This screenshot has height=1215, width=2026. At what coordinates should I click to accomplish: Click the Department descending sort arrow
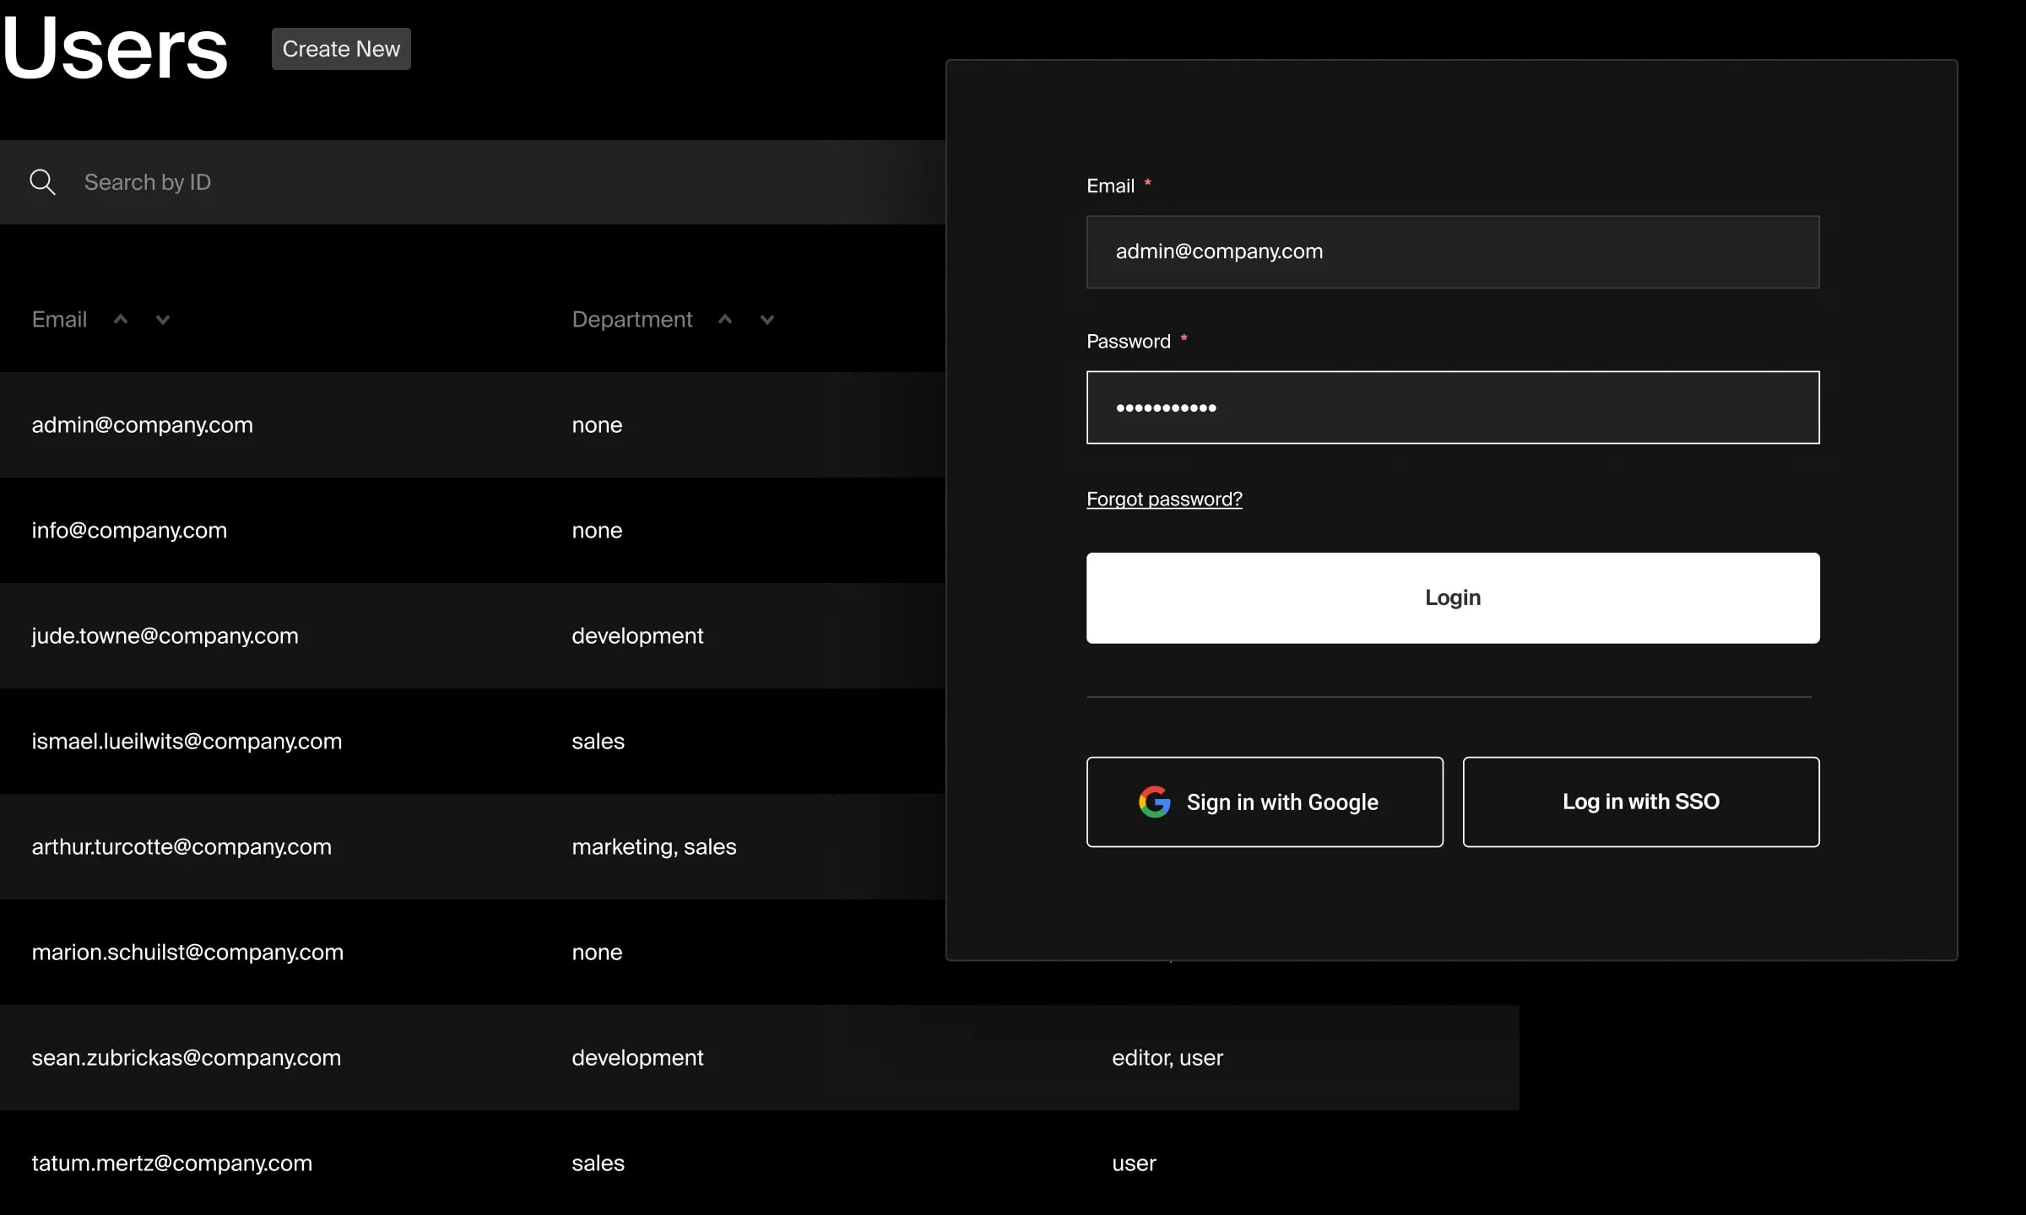(x=766, y=320)
